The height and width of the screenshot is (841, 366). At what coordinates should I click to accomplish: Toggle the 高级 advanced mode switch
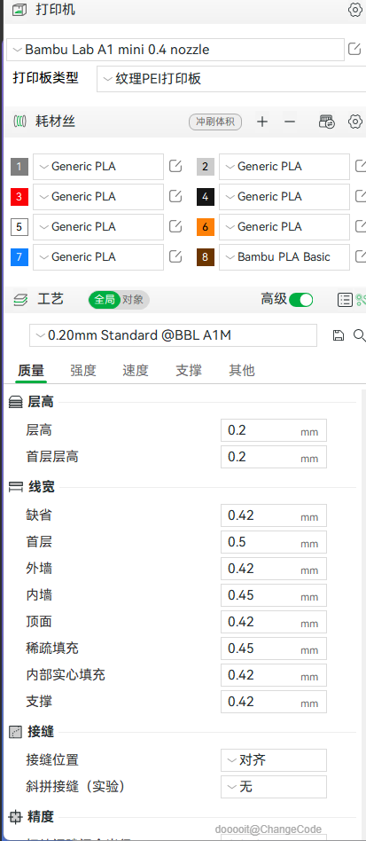click(x=300, y=300)
